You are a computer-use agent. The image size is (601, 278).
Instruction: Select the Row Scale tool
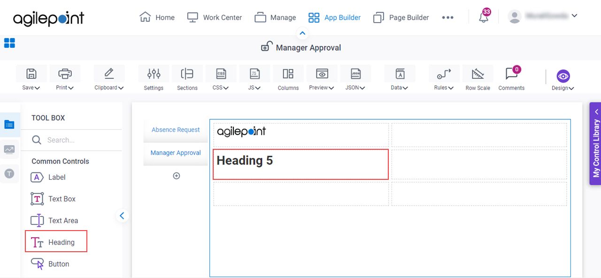point(478,78)
